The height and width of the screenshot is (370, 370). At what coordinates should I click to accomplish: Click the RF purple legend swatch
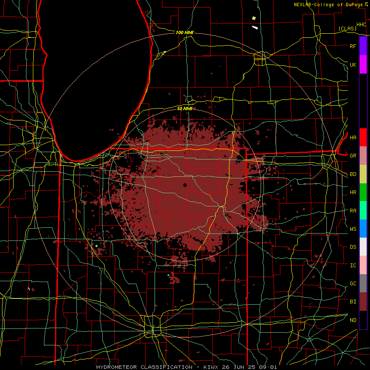point(363,46)
